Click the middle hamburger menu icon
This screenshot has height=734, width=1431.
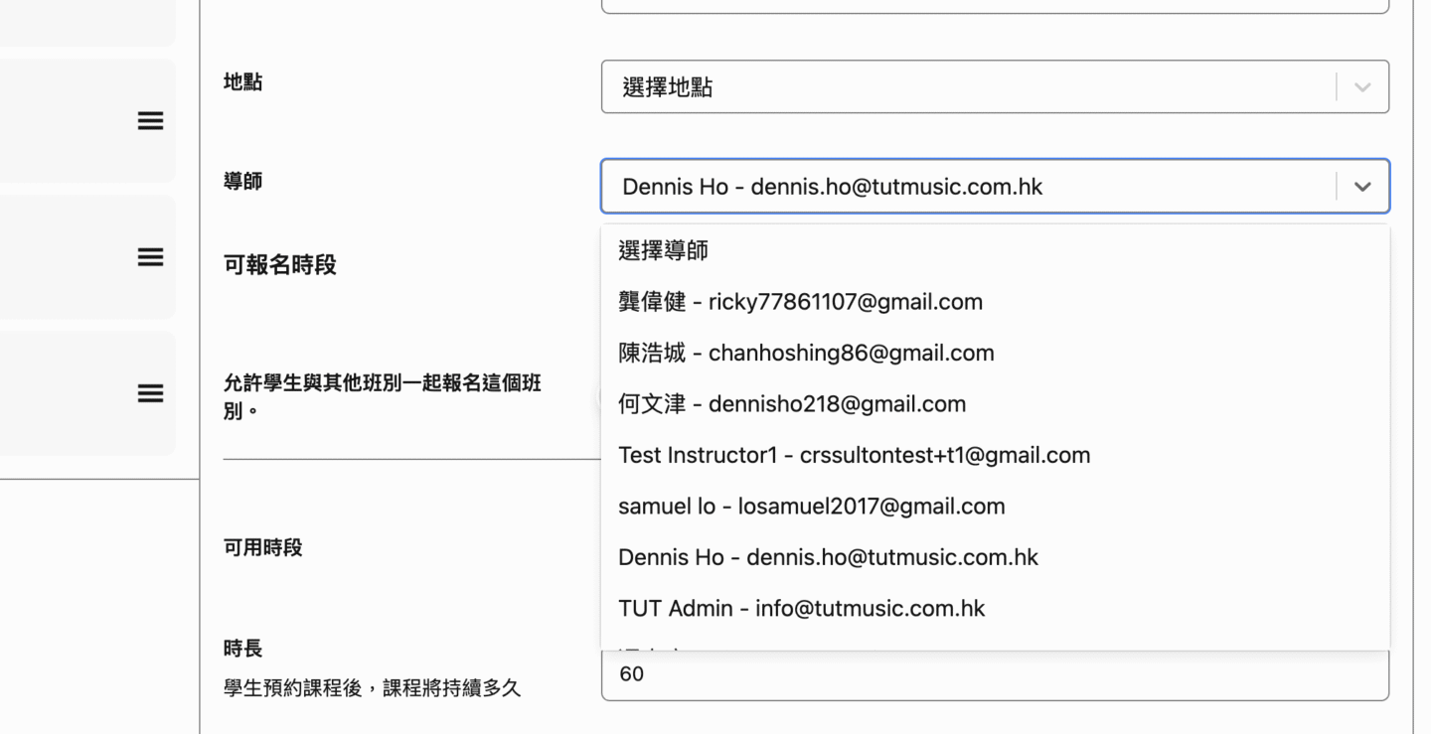[150, 257]
